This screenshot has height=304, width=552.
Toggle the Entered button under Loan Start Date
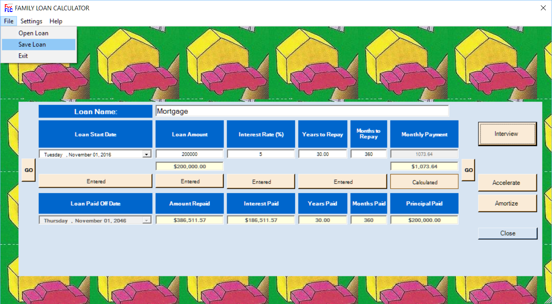(x=96, y=181)
